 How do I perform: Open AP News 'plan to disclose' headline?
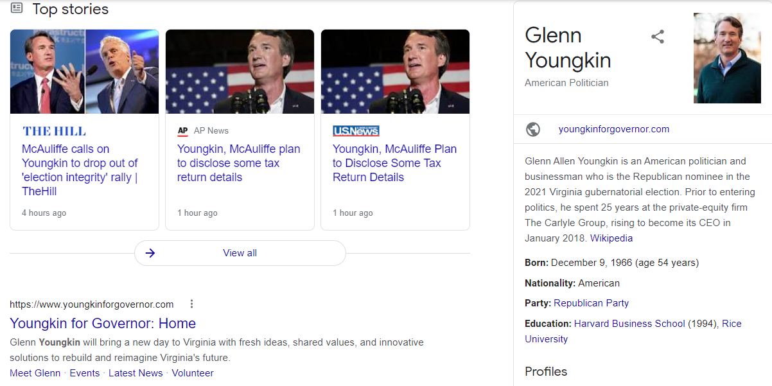click(x=239, y=163)
